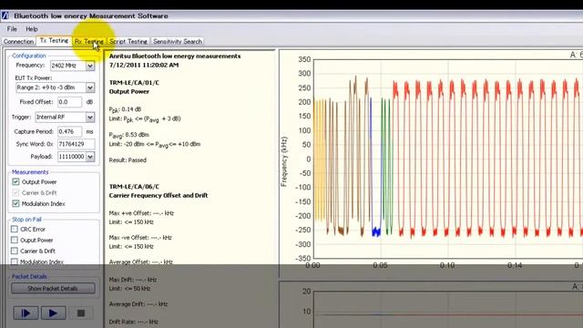
Task: Open the Script Testing tab
Action: click(128, 41)
